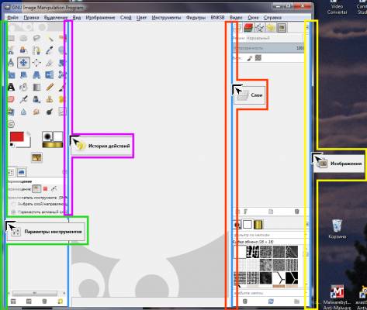Select the Eraser tool
367x310 pixels.
click(x=11, y=99)
